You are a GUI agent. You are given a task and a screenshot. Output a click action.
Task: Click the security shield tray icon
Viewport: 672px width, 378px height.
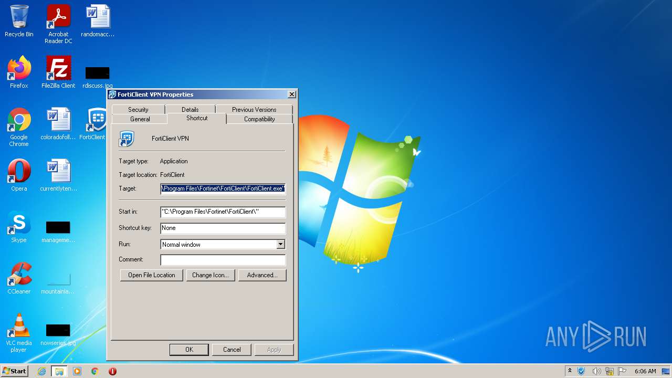point(582,371)
